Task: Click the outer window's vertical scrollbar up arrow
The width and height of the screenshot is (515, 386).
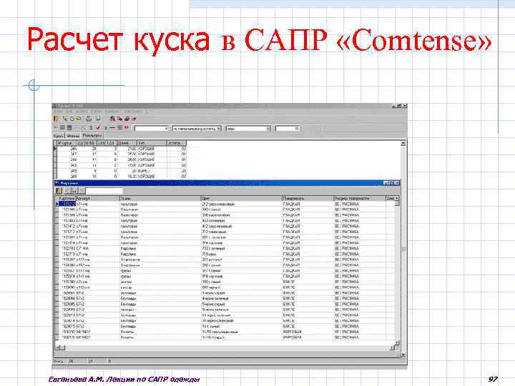Action: coord(403,144)
